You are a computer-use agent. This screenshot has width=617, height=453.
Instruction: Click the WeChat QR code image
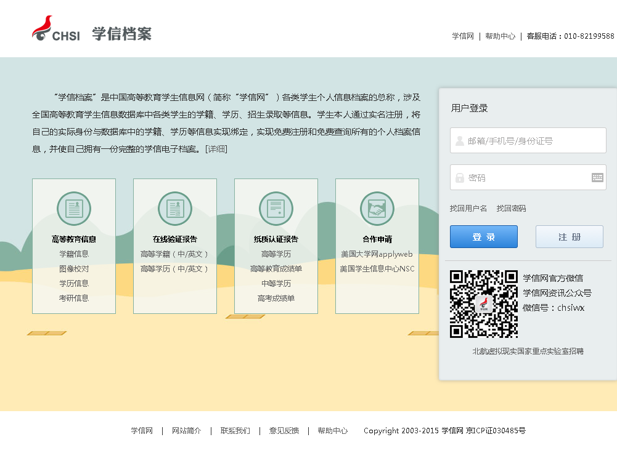coord(483,303)
